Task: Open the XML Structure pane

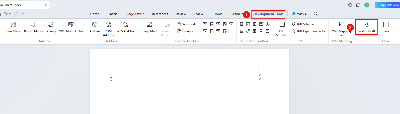Action: (x=282, y=29)
